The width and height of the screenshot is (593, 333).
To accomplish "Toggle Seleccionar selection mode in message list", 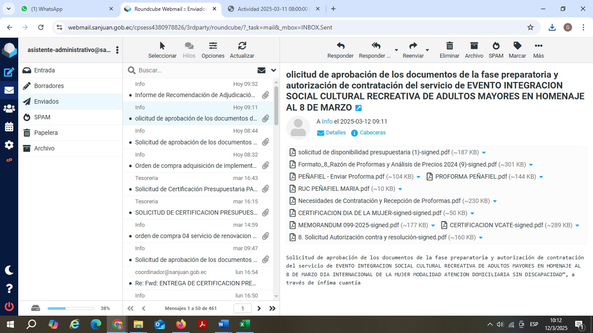I will coord(162,46).
